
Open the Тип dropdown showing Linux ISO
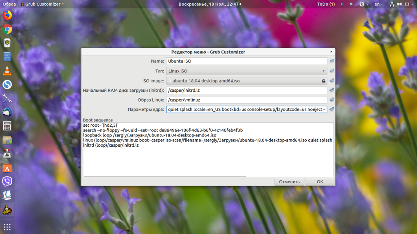(x=246, y=71)
